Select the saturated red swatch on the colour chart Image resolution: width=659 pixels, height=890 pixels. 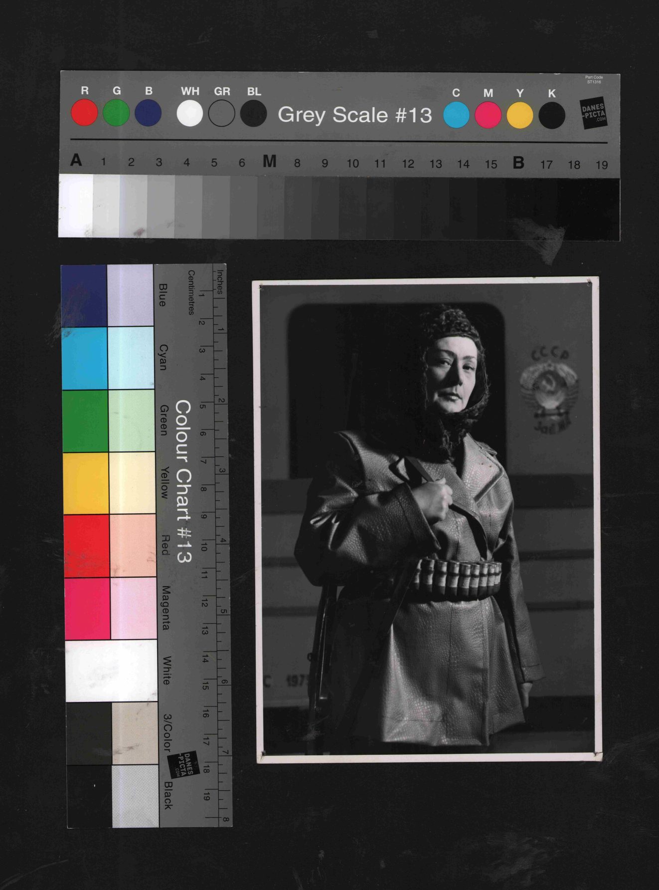point(87,545)
